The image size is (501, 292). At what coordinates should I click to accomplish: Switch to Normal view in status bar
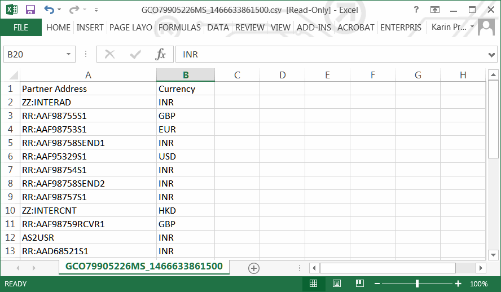click(314, 284)
